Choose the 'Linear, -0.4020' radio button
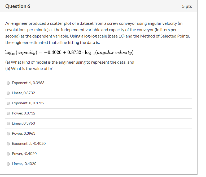Screen dimensions: 206x177 pos(8,164)
